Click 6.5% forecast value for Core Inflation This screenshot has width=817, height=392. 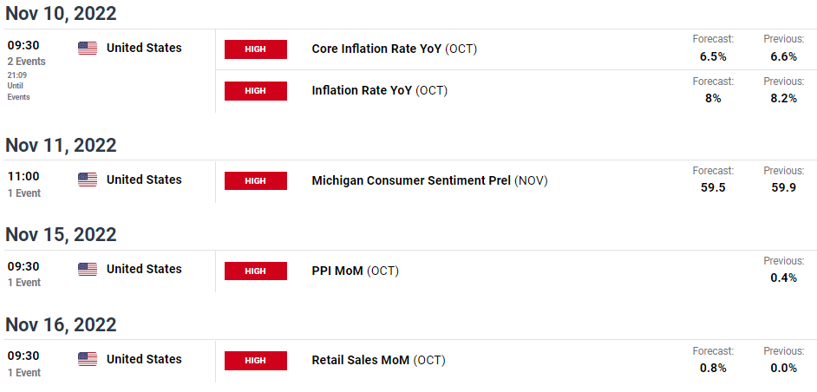pyautogui.click(x=712, y=56)
